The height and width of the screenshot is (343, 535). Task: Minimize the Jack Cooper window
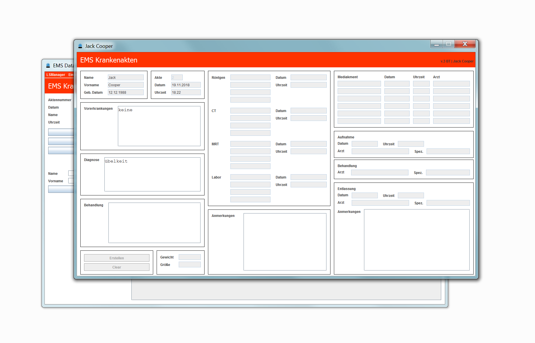[436, 44]
